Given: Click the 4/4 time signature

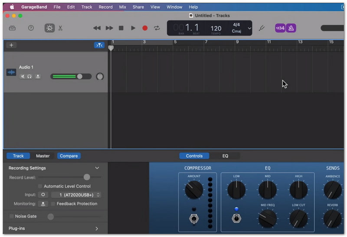Looking at the screenshot, I should pos(236,25).
